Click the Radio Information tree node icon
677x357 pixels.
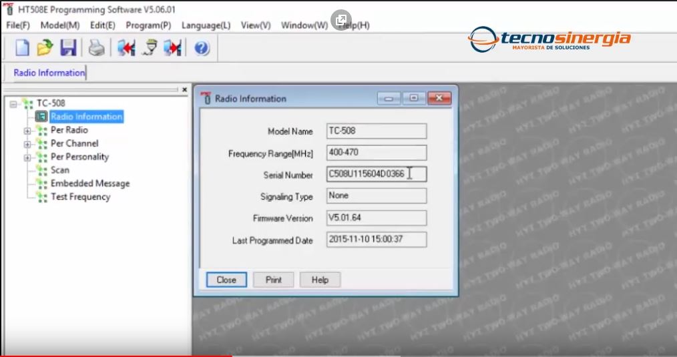pos(41,117)
